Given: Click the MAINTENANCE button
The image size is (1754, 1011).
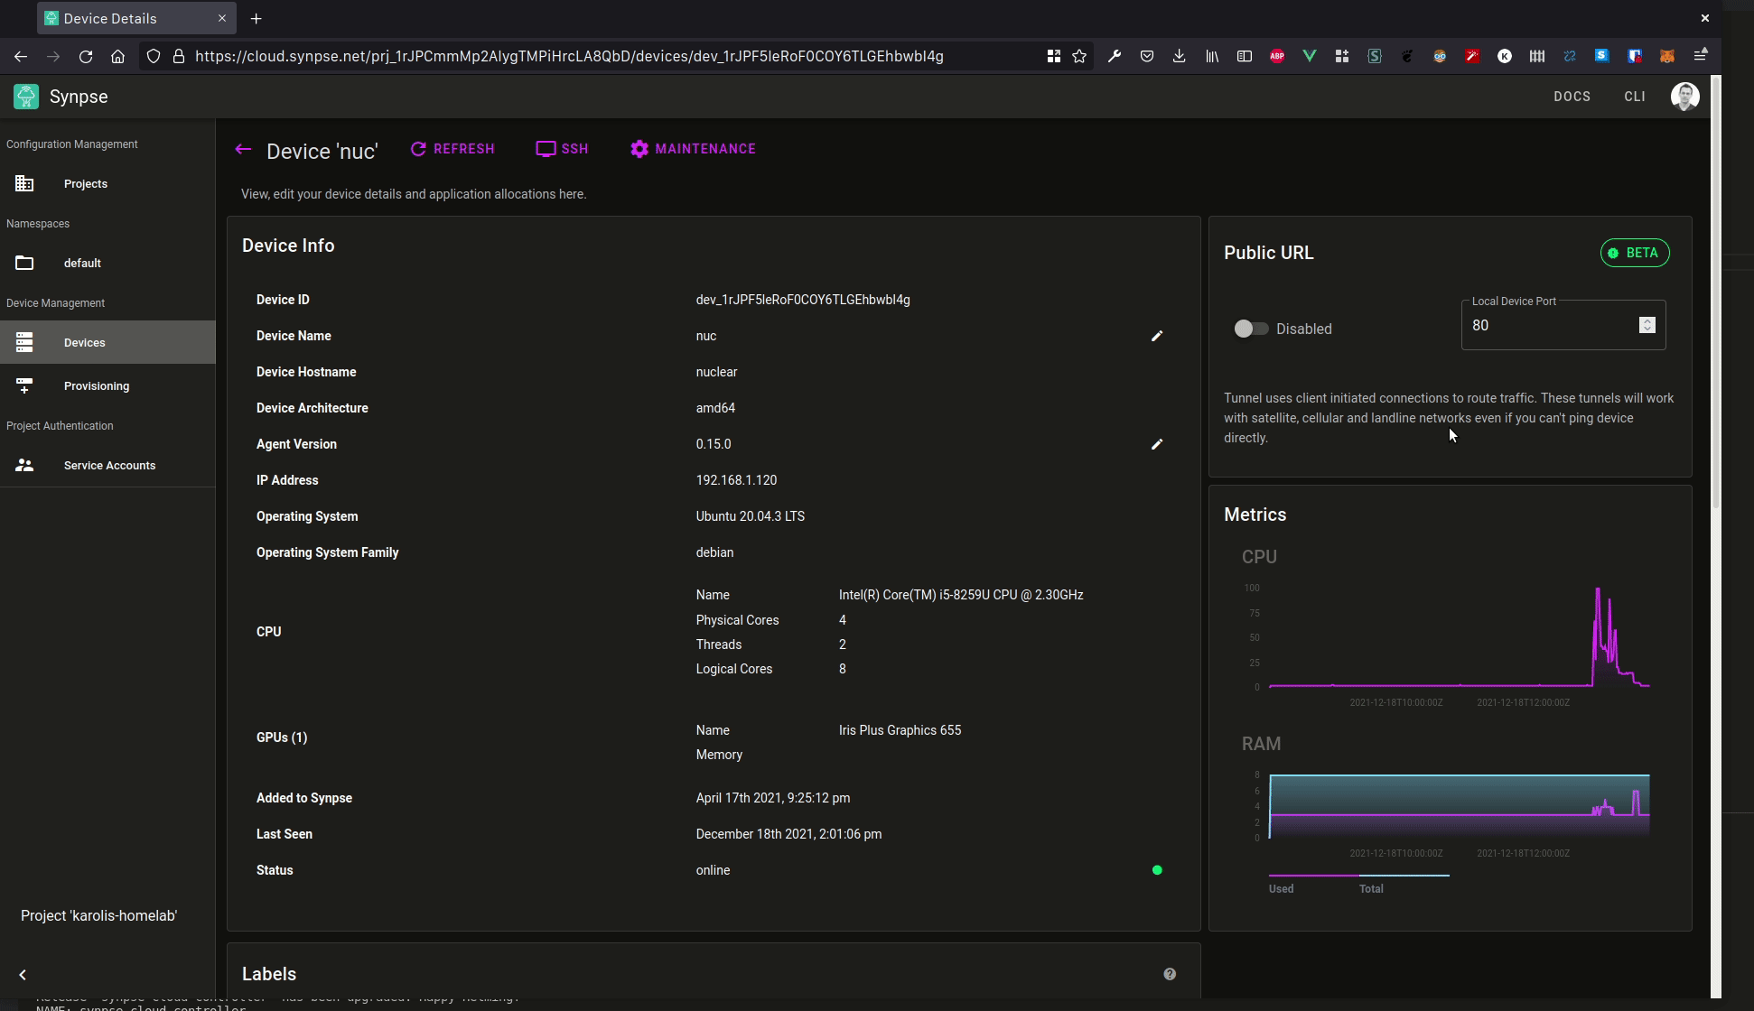Looking at the screenshot, I should tap(693, 149).
